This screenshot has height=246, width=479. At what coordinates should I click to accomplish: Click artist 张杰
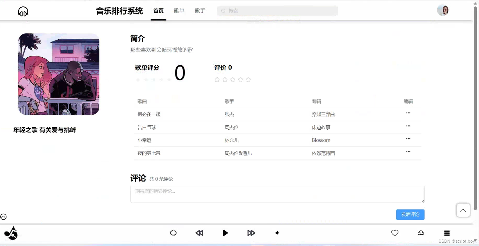229,114
